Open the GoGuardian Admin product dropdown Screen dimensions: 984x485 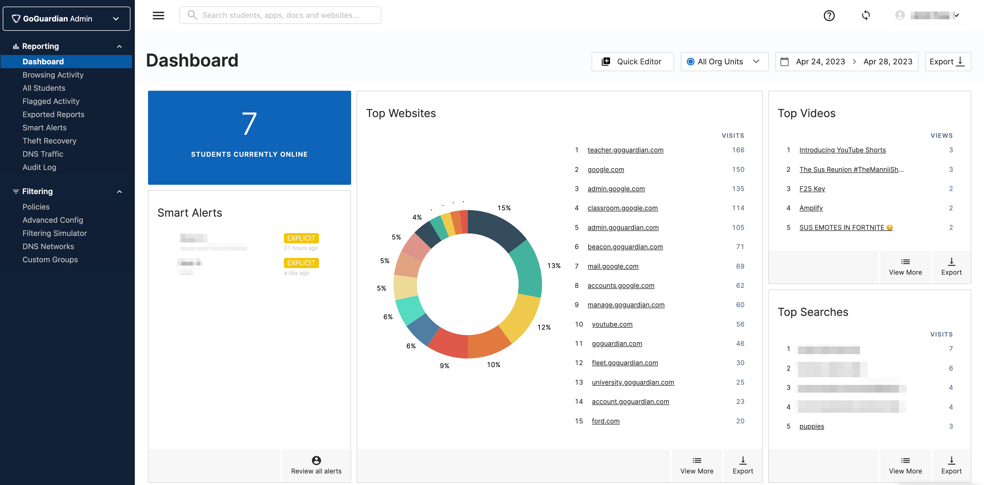[x=67, y=19]
